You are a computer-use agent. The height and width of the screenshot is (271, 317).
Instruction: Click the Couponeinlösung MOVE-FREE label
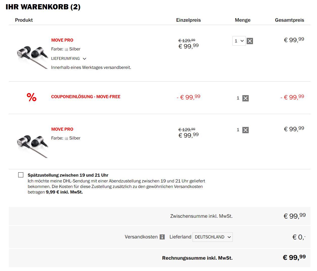(x=86, y=97)
